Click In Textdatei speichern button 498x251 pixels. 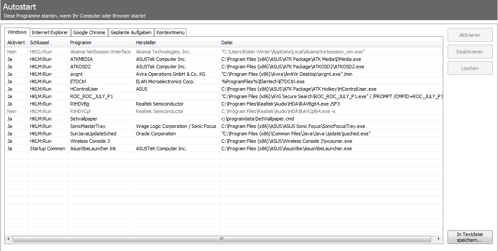470,237
